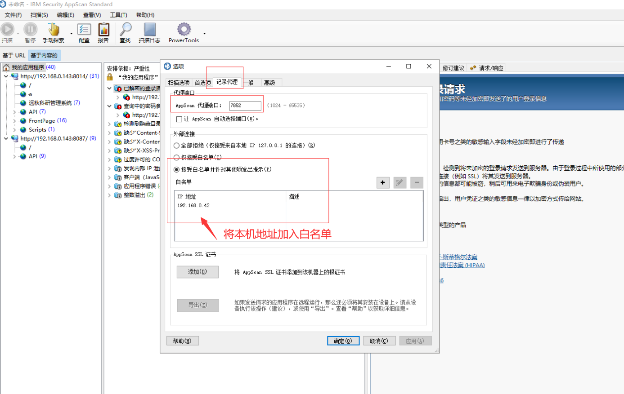Screen dimensions: 624x394
Task: Expand the API (9) tree node
Action: 14,156
